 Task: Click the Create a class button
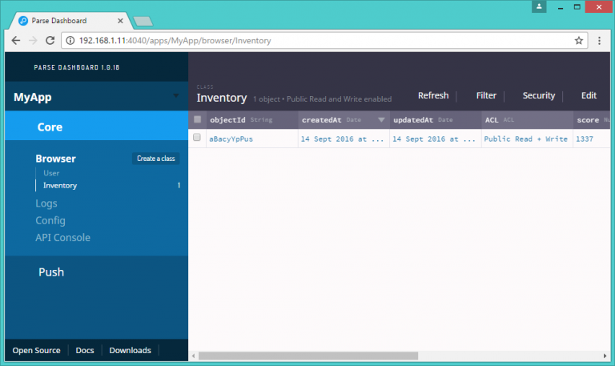coord(156,159)
